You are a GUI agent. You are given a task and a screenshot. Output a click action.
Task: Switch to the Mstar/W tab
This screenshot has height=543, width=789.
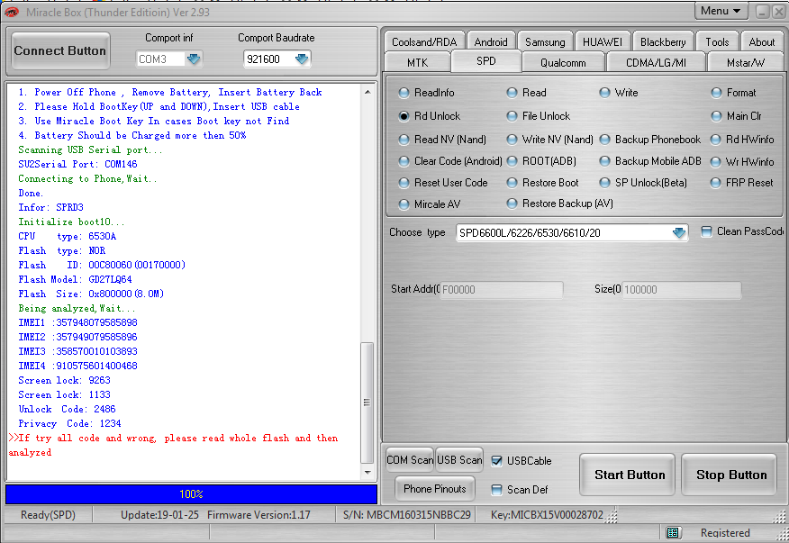coord(745,62)
